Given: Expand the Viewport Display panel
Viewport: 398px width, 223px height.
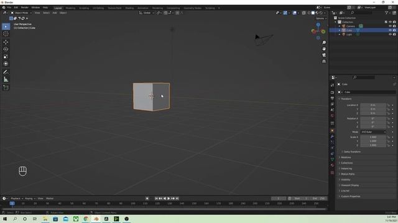Looking at the screenshot, I should pos(349,185).
